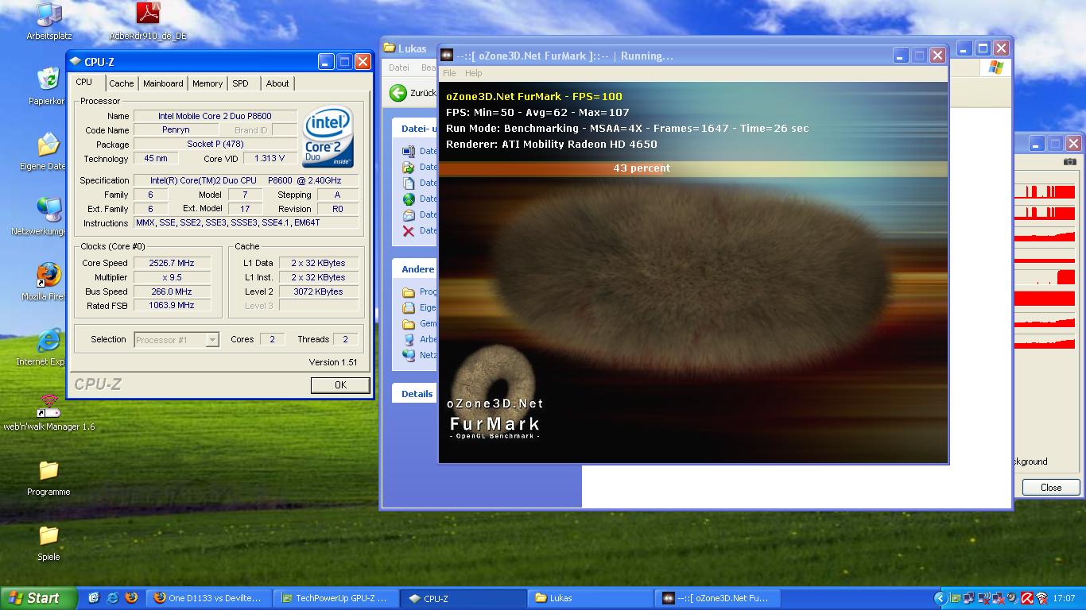
Task: Switch to the Lukas folder taskbar button
Action: click(x=590, y=598)
